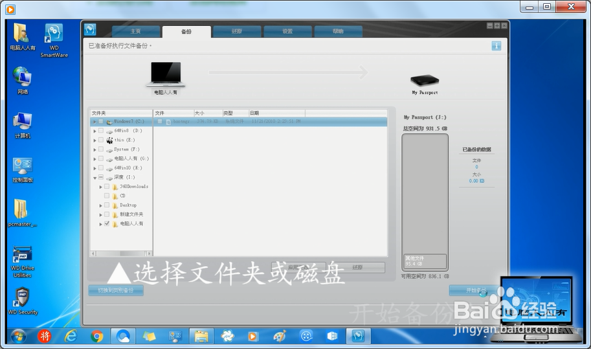The height and width of the screenshot is (349, 591).
Task: Click the 日期 column header
Action: [276, 113]
